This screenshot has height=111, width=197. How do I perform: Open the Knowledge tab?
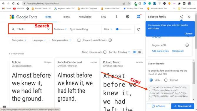(x=85, y=17)
